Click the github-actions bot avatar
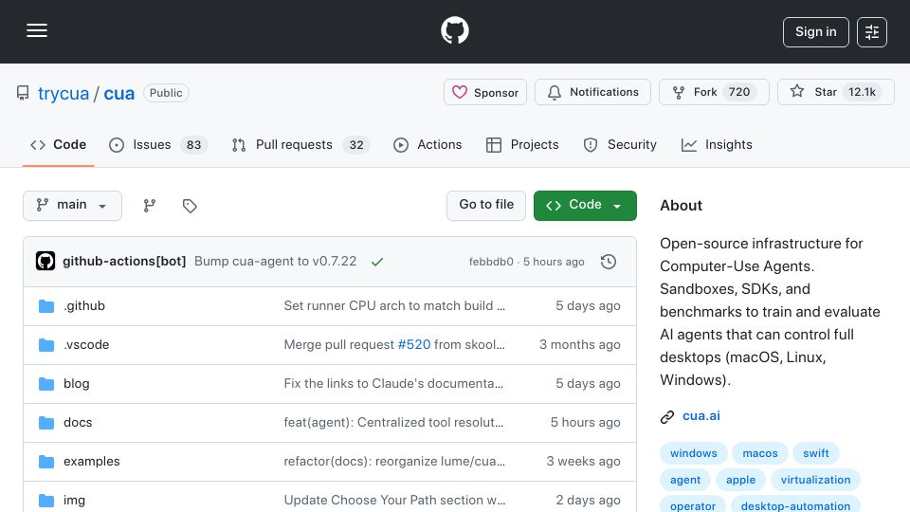The width and height of the screenshot is (910, 512). 45,262
